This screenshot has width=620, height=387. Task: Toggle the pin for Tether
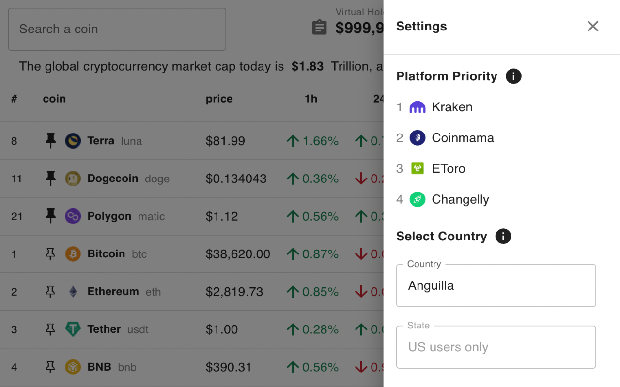click(50, 329)
